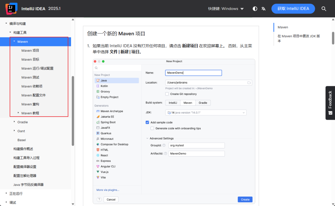Click the JavaFX icon
The width and height of the screenshot is (335, 206).
pos(98,128)
